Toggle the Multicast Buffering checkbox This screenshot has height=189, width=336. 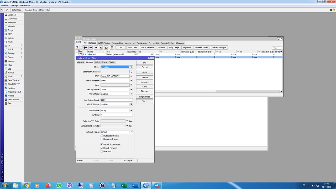click(102, 136)
